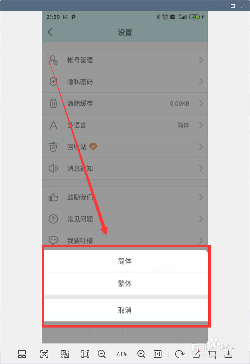The height and width of the screenshot is (364, 250).
Task: Click the zoom out magnifier icon
Action: (102, 354)
